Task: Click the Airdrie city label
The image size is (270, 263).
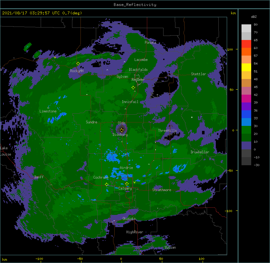Action: coord(126,168)
